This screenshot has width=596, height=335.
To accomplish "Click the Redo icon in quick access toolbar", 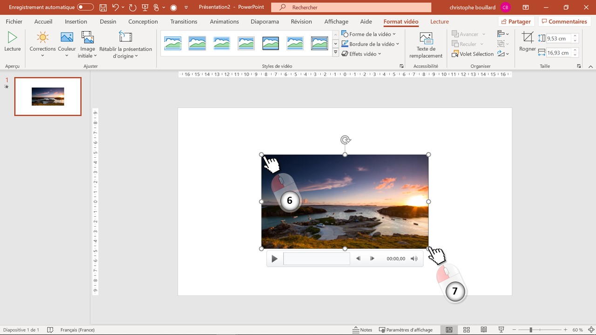I will (133, 7).
